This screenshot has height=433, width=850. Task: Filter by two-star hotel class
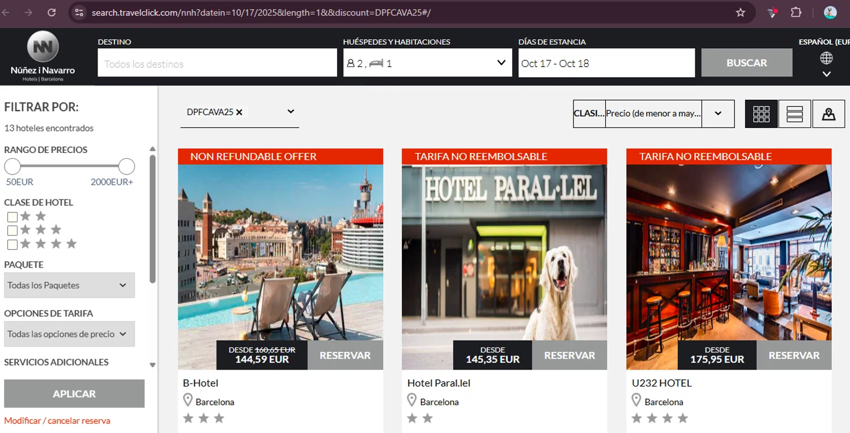[12, 216]
